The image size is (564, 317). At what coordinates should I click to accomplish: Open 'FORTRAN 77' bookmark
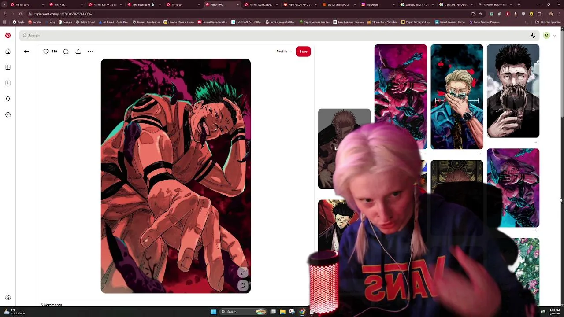[x=247, y=22]
